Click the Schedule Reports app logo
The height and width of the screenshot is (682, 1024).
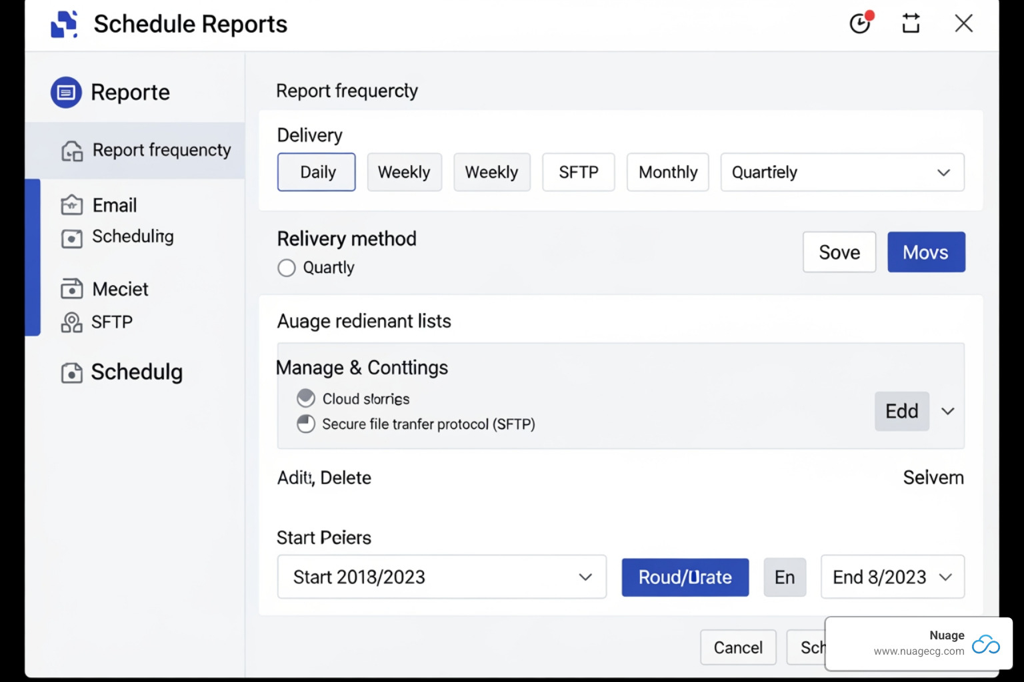(64, 23)
